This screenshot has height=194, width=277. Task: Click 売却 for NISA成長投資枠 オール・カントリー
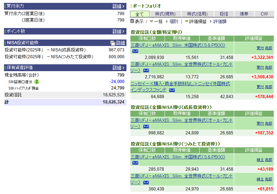268,123
